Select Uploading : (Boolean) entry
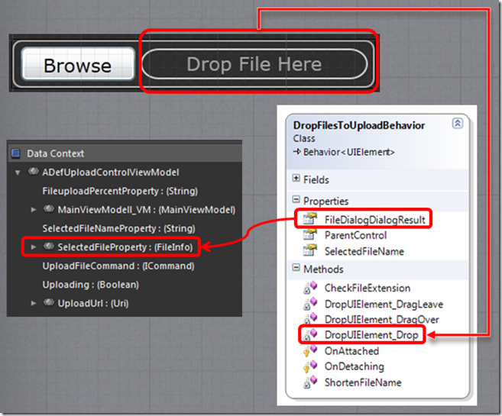 coord(91,285)
